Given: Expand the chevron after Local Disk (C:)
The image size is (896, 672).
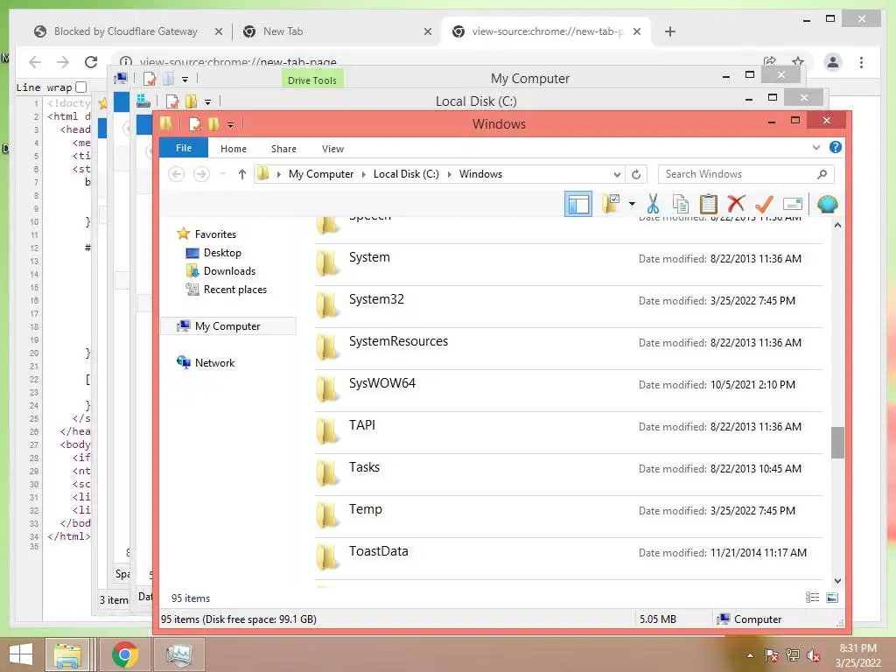Looking at the screenshot, I should 449,174.
